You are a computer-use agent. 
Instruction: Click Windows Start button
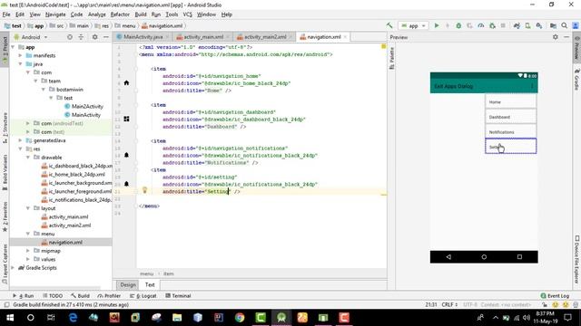tap(10, 318)
